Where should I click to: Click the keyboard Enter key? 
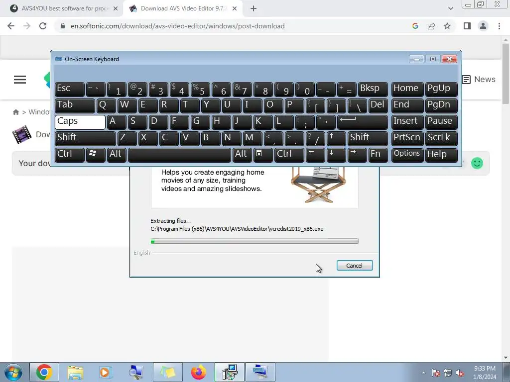363,122
